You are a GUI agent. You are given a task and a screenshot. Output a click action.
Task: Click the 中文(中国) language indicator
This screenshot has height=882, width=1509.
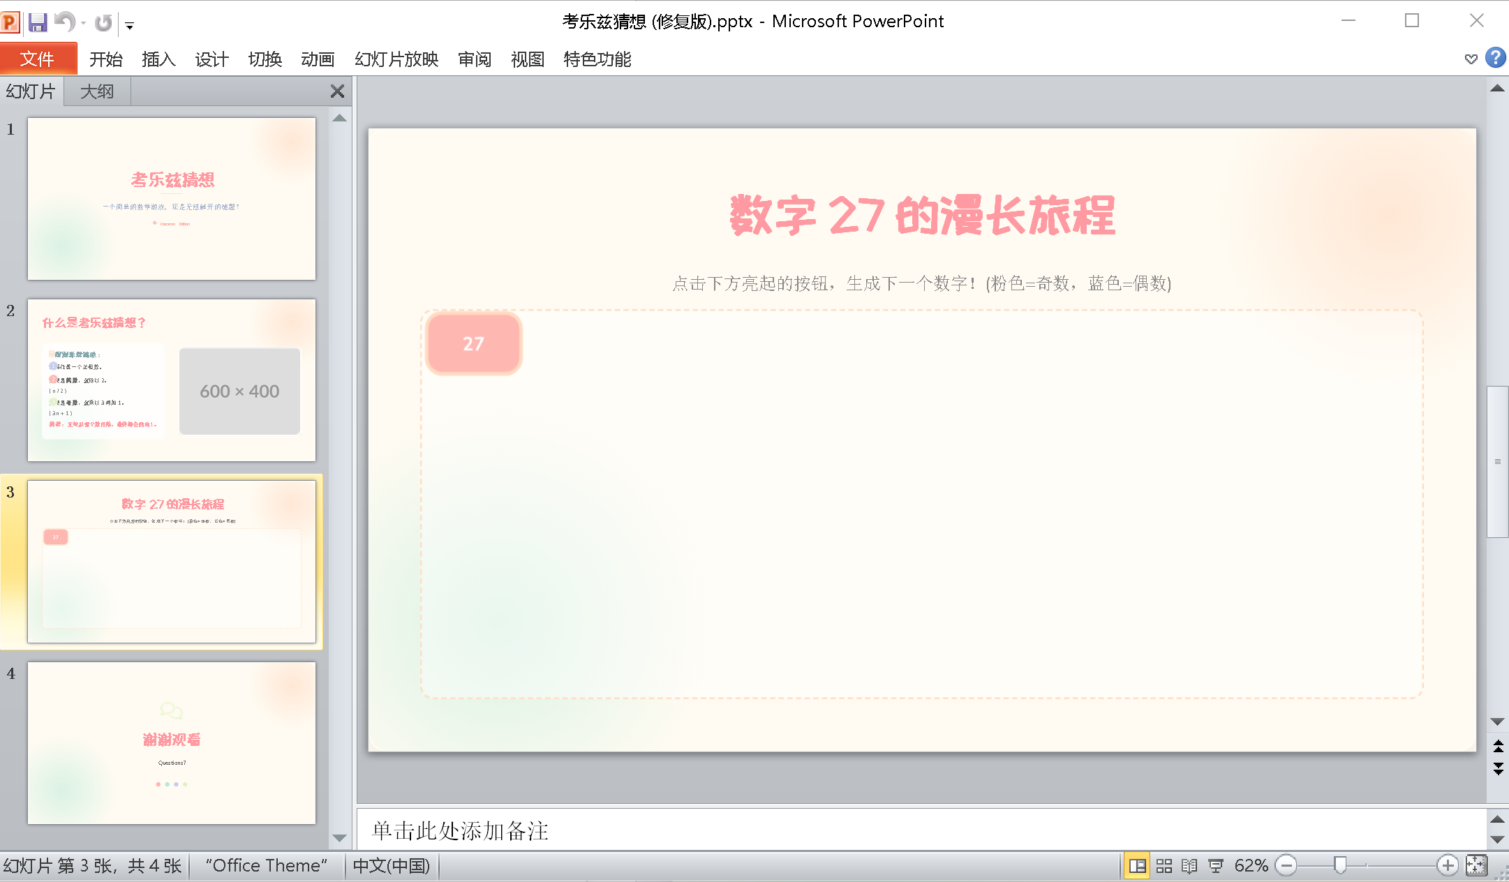pyautogui.click(x=391, y=866)
